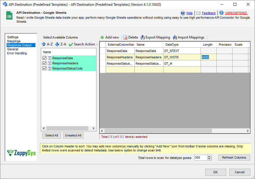Click the rows to scan input field
This screenshot has width=255, height=179.
[201, 157]
